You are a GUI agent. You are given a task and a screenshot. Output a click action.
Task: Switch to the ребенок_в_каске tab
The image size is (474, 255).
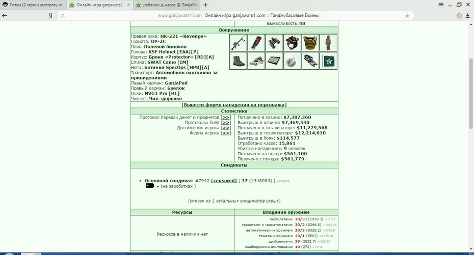pyautogui.click(x=167, y=5)
